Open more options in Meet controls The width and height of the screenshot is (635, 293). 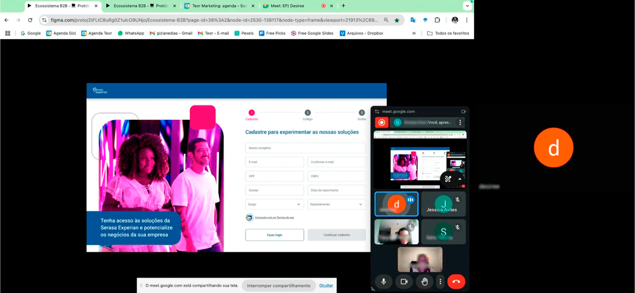pyautogui.click(x=440, y=281)
